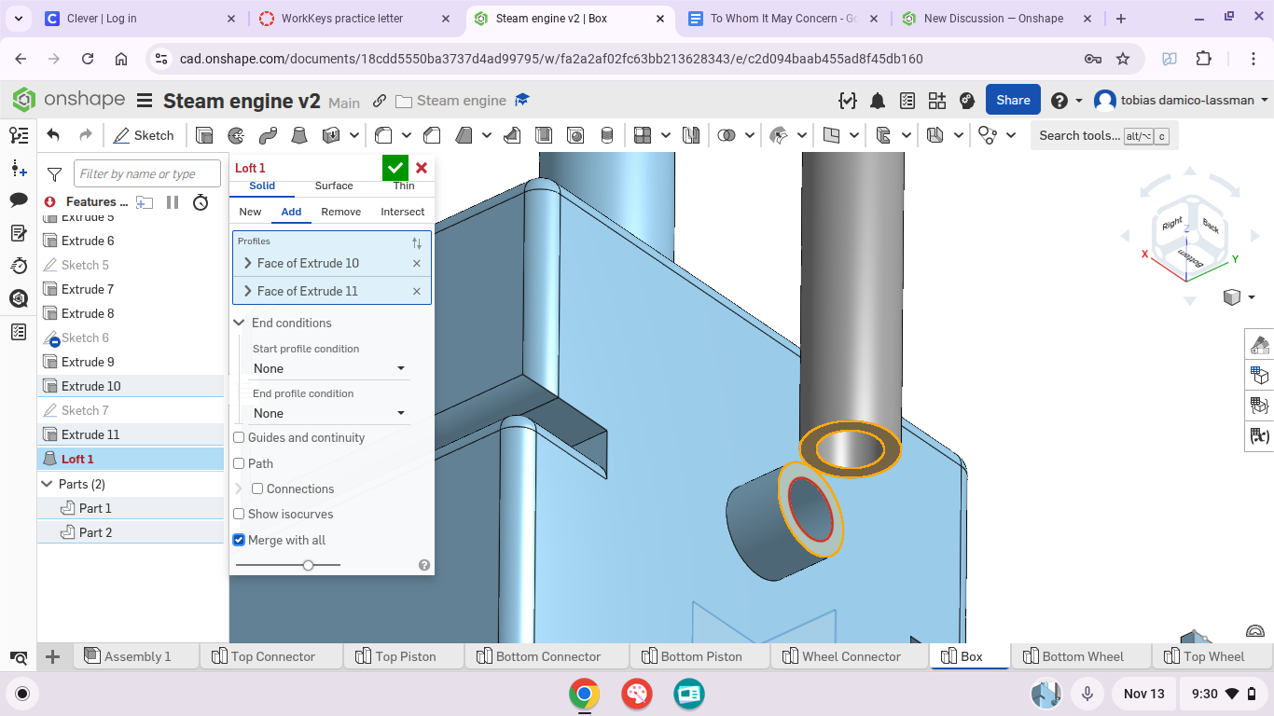Uncheck the Merge with all checkbox
This screenshot has height=716, width=1274.
(239, 540)
